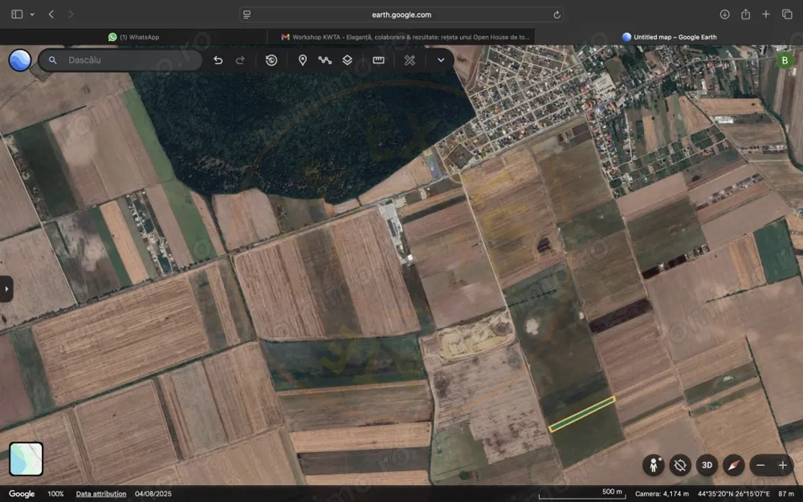The image size is (803, 502).
Task: Select the ruler measure tool
Action: pos(378,60)
